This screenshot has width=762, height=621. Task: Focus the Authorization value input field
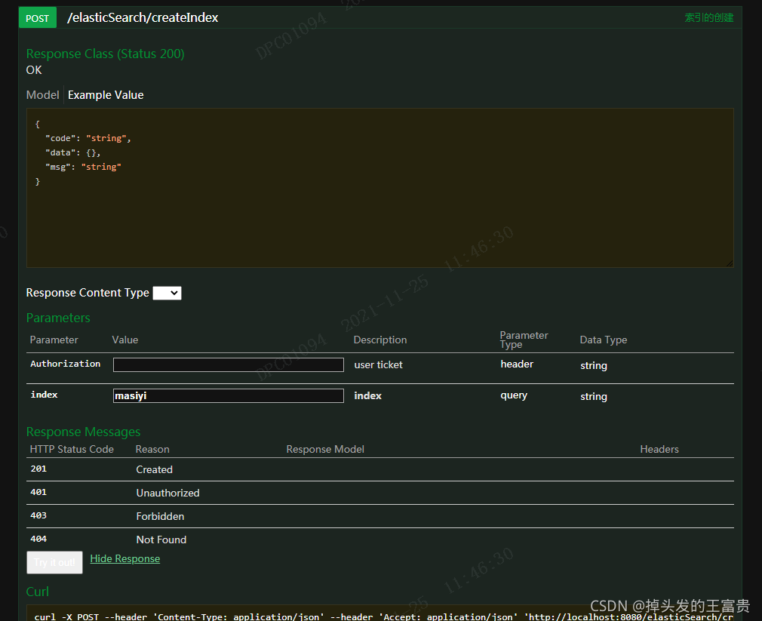[229, 364]
